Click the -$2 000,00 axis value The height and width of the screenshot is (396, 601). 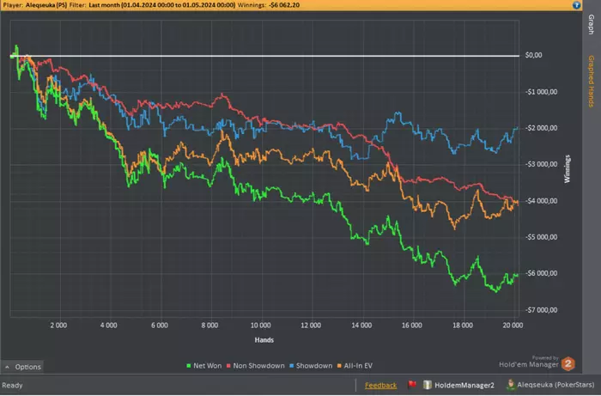pos(541,128)
